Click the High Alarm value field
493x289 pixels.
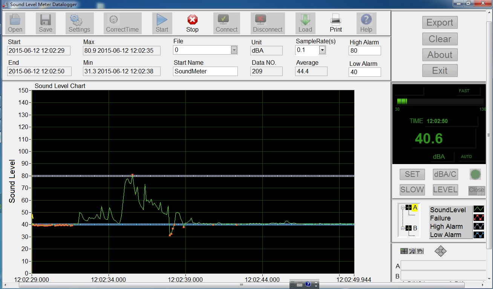pos(364,50)
